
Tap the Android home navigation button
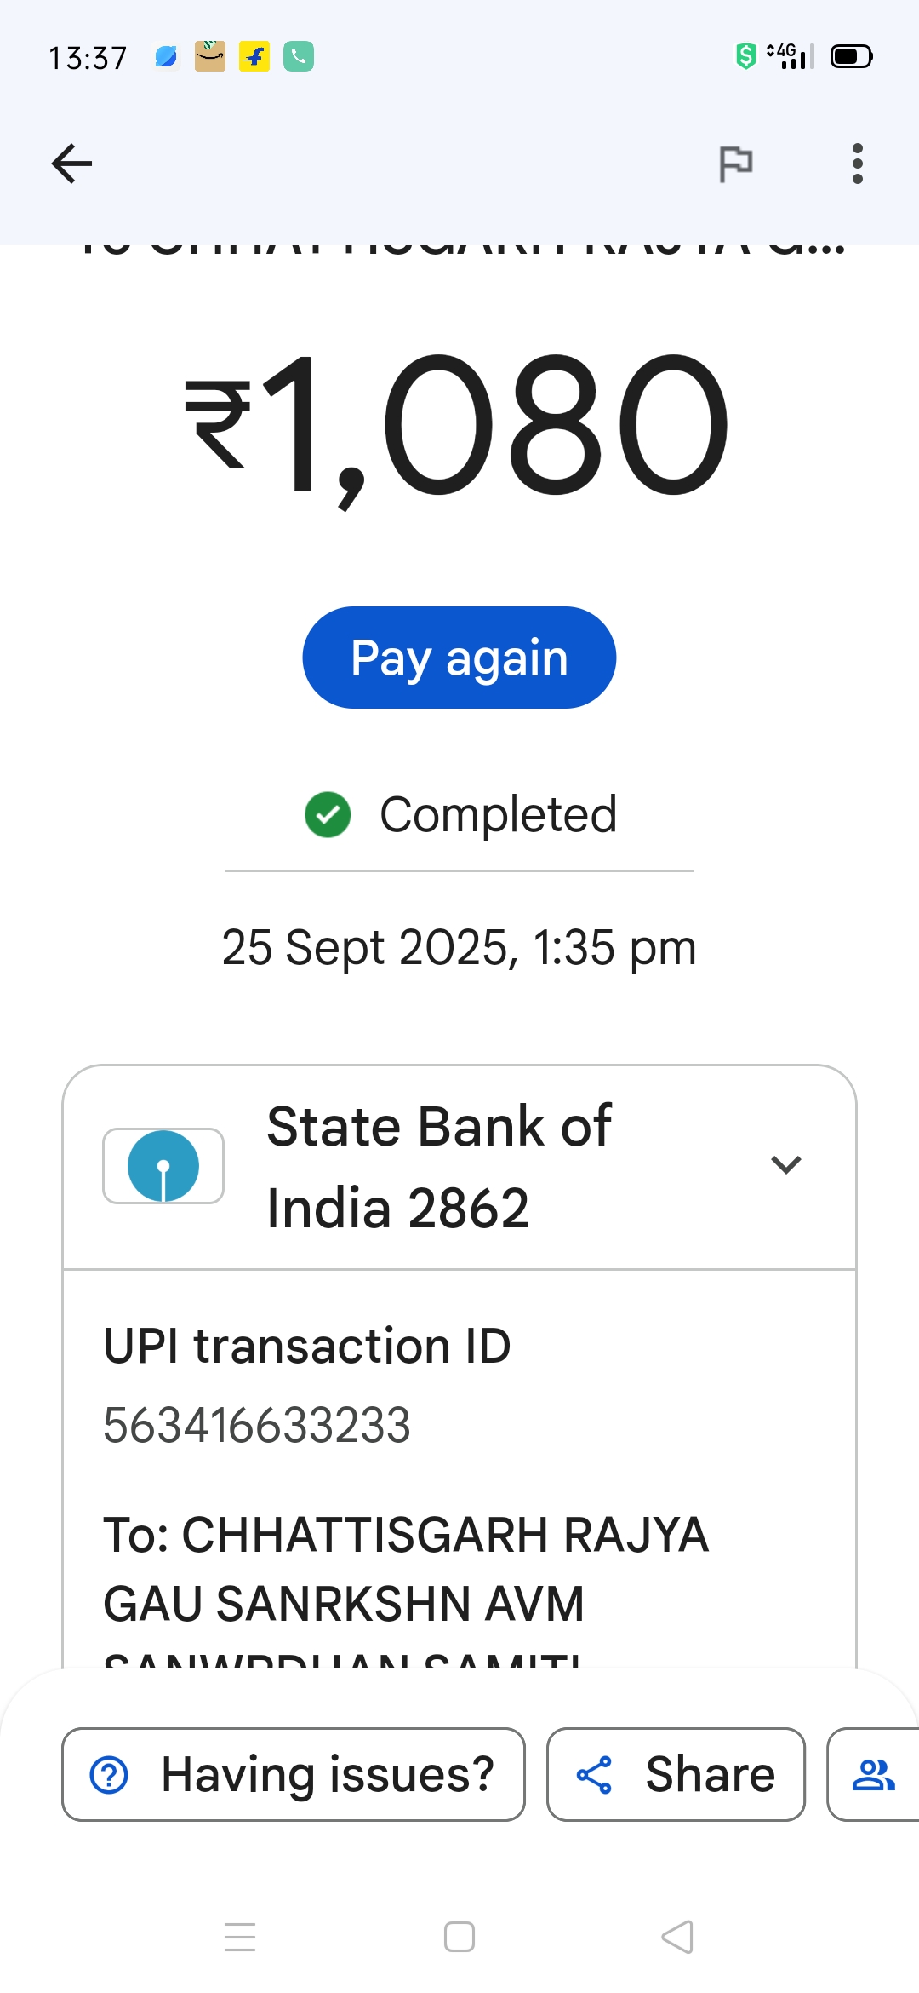coord(459,1937)
